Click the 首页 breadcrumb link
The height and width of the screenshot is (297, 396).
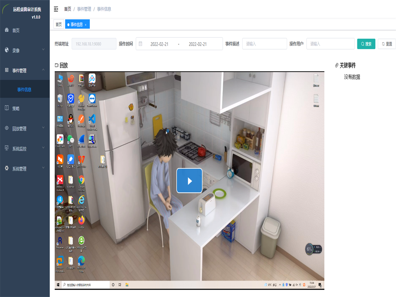click(68, 9)
